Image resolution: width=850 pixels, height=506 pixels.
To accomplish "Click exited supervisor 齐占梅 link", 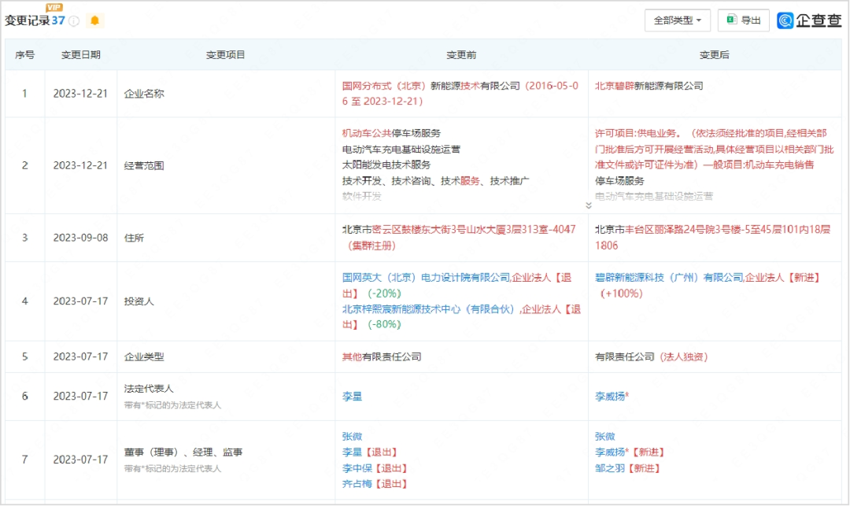I will click(356, 484).
